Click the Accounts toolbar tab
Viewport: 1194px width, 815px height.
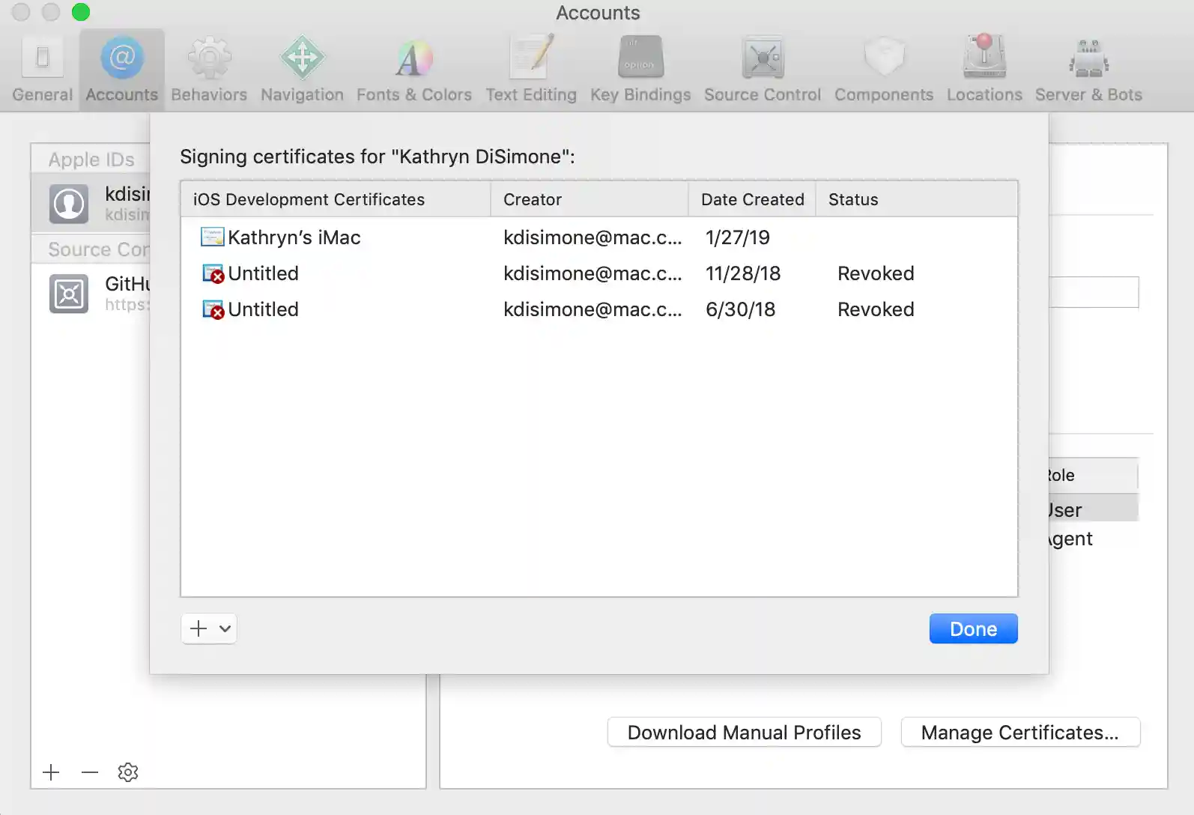122,69
